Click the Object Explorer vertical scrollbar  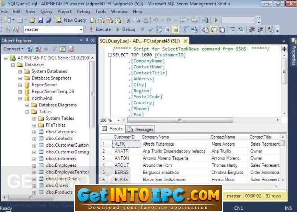[x=92, y=94]
